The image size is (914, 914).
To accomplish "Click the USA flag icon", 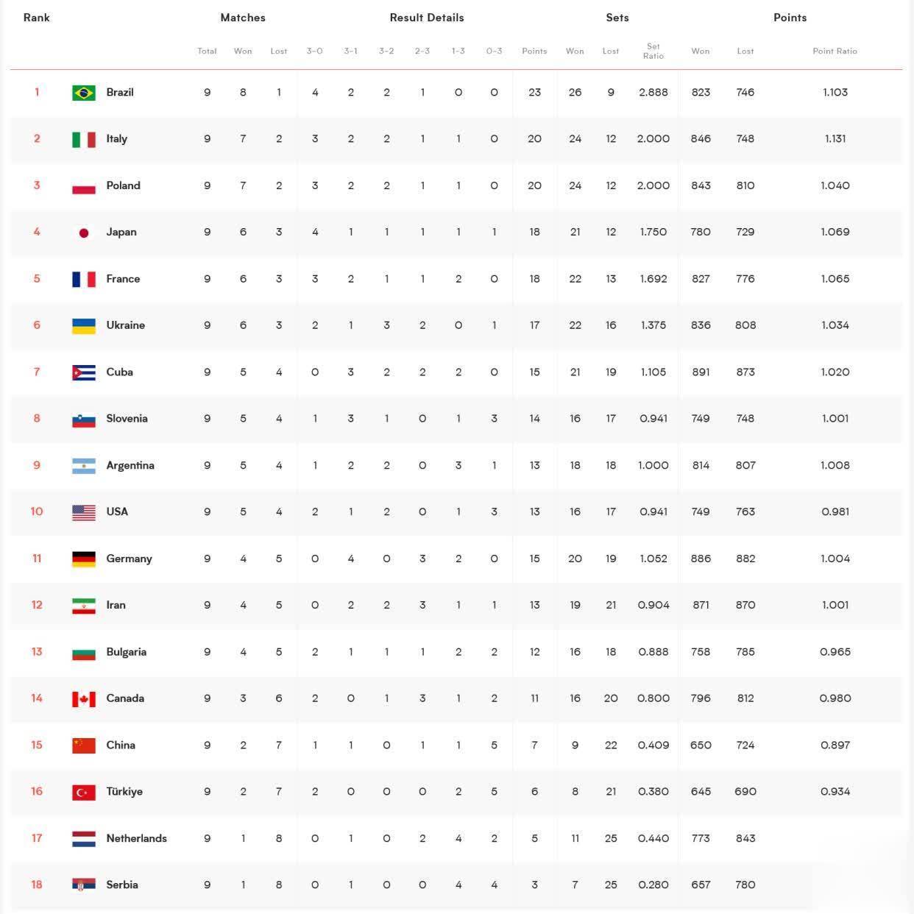I will 84,512.
